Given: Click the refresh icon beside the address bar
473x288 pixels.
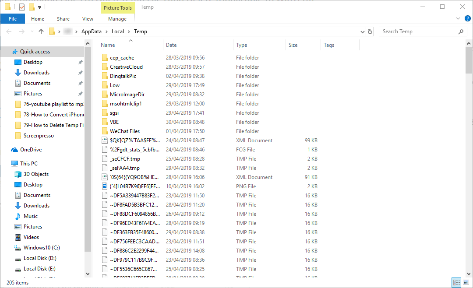Looking at the screenshot, I should click(x=370, y=31).
